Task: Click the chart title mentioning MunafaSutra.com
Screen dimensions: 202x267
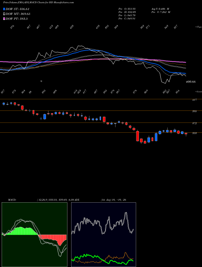Action: [x=38, y=3]
